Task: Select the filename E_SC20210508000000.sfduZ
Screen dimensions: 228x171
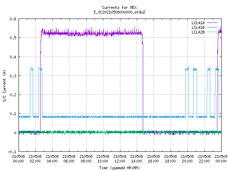Action: click(119, 12)
